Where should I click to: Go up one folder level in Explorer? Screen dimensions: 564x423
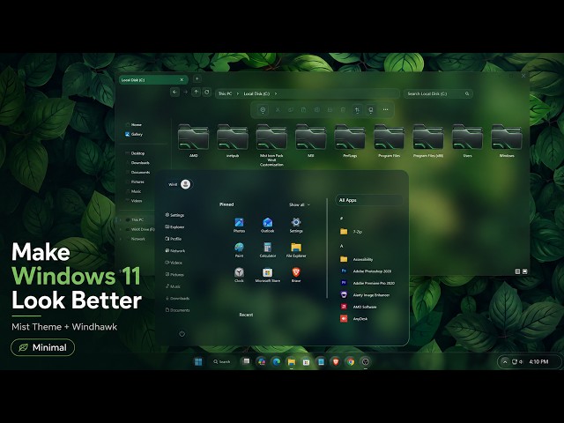pos(196,92)
